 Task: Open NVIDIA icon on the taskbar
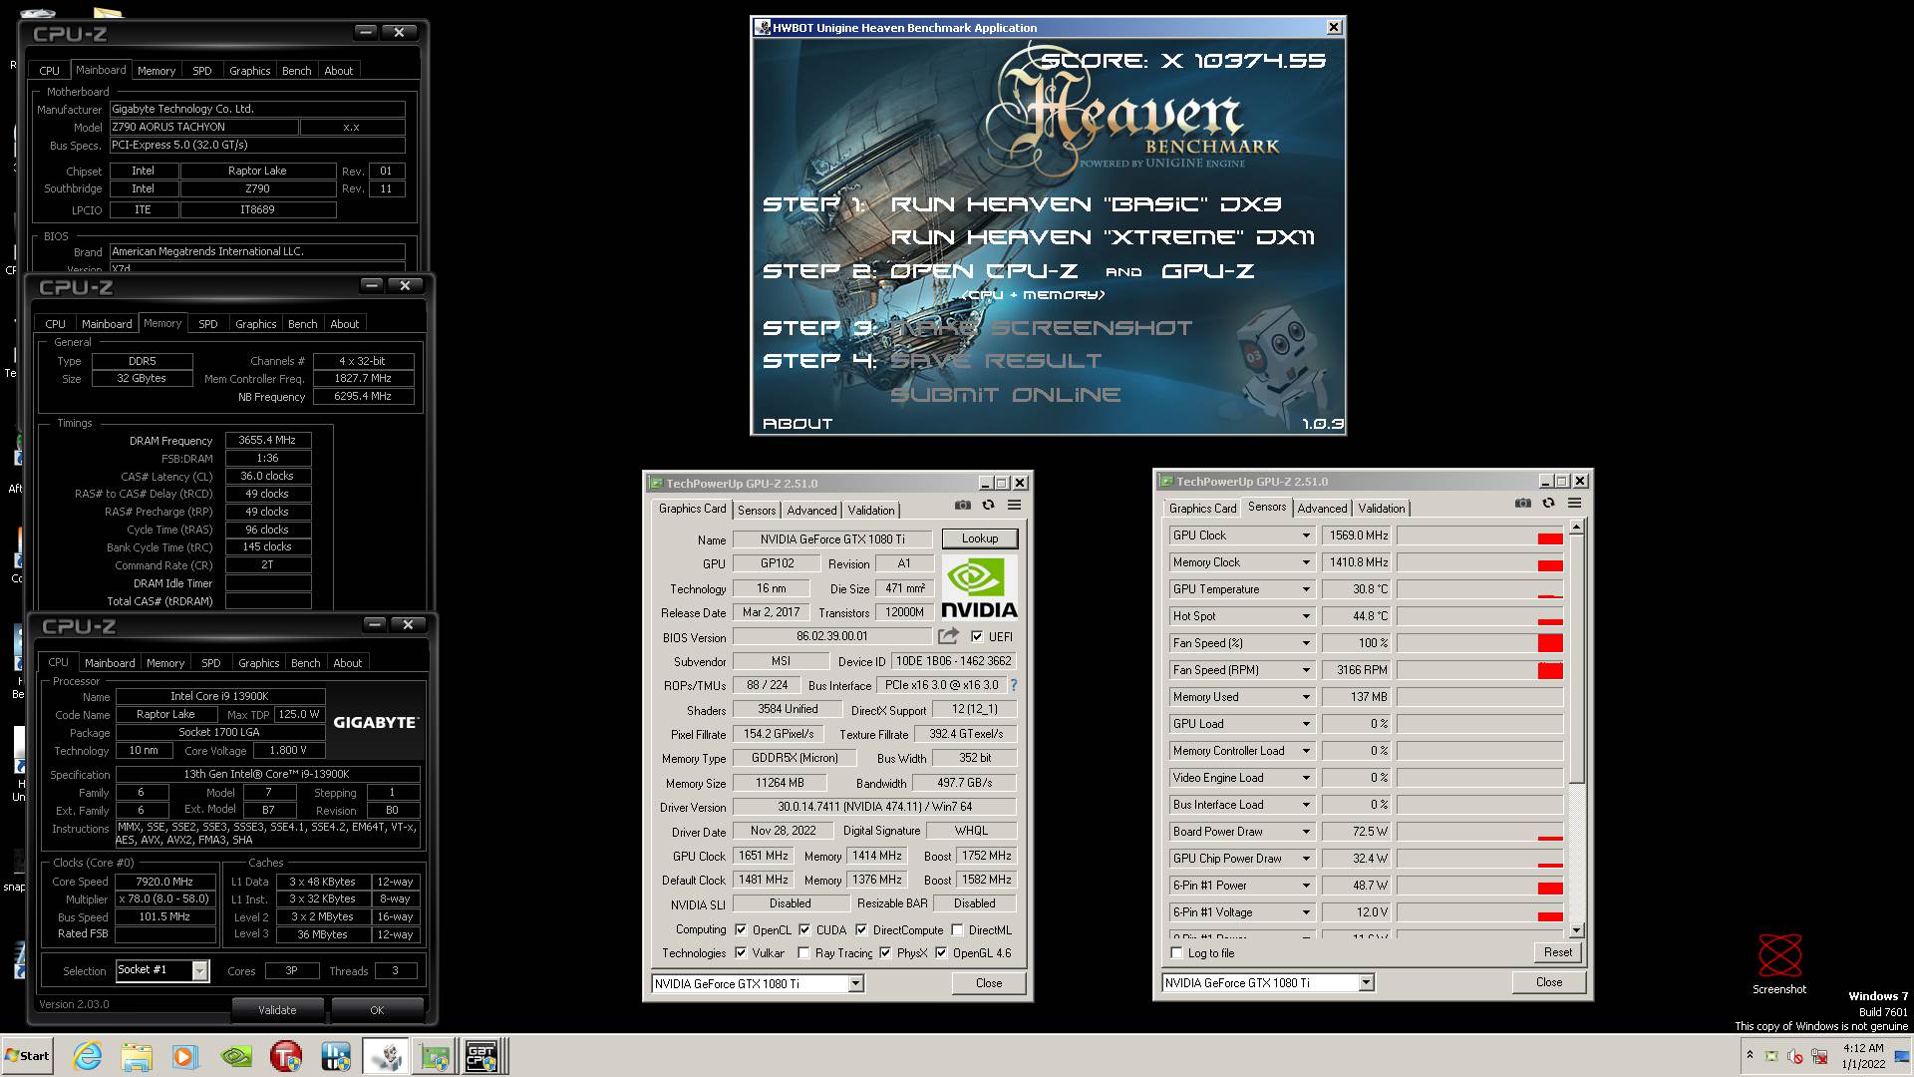pos(236,1056)
